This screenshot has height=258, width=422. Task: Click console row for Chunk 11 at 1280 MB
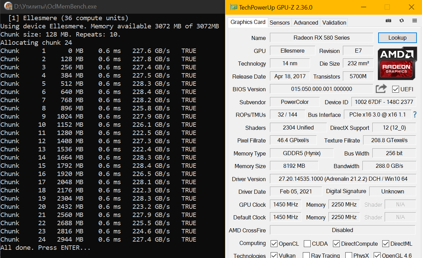tap(98, 133)
